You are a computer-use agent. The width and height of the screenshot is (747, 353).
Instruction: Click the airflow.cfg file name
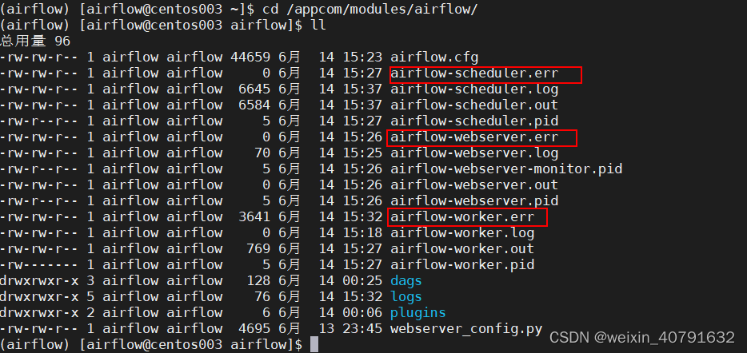tap(434, 58)
